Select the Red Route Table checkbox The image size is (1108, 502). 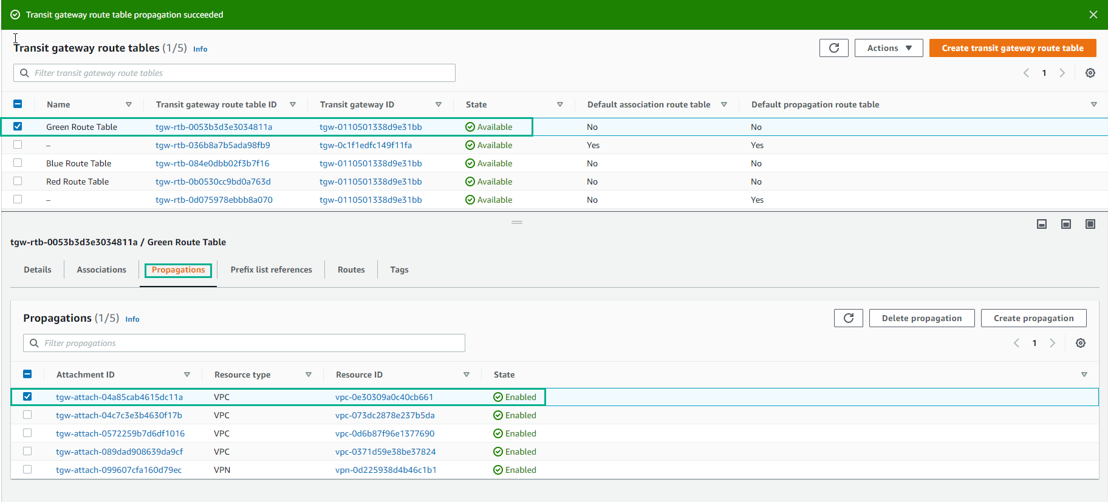coord(18,181)
